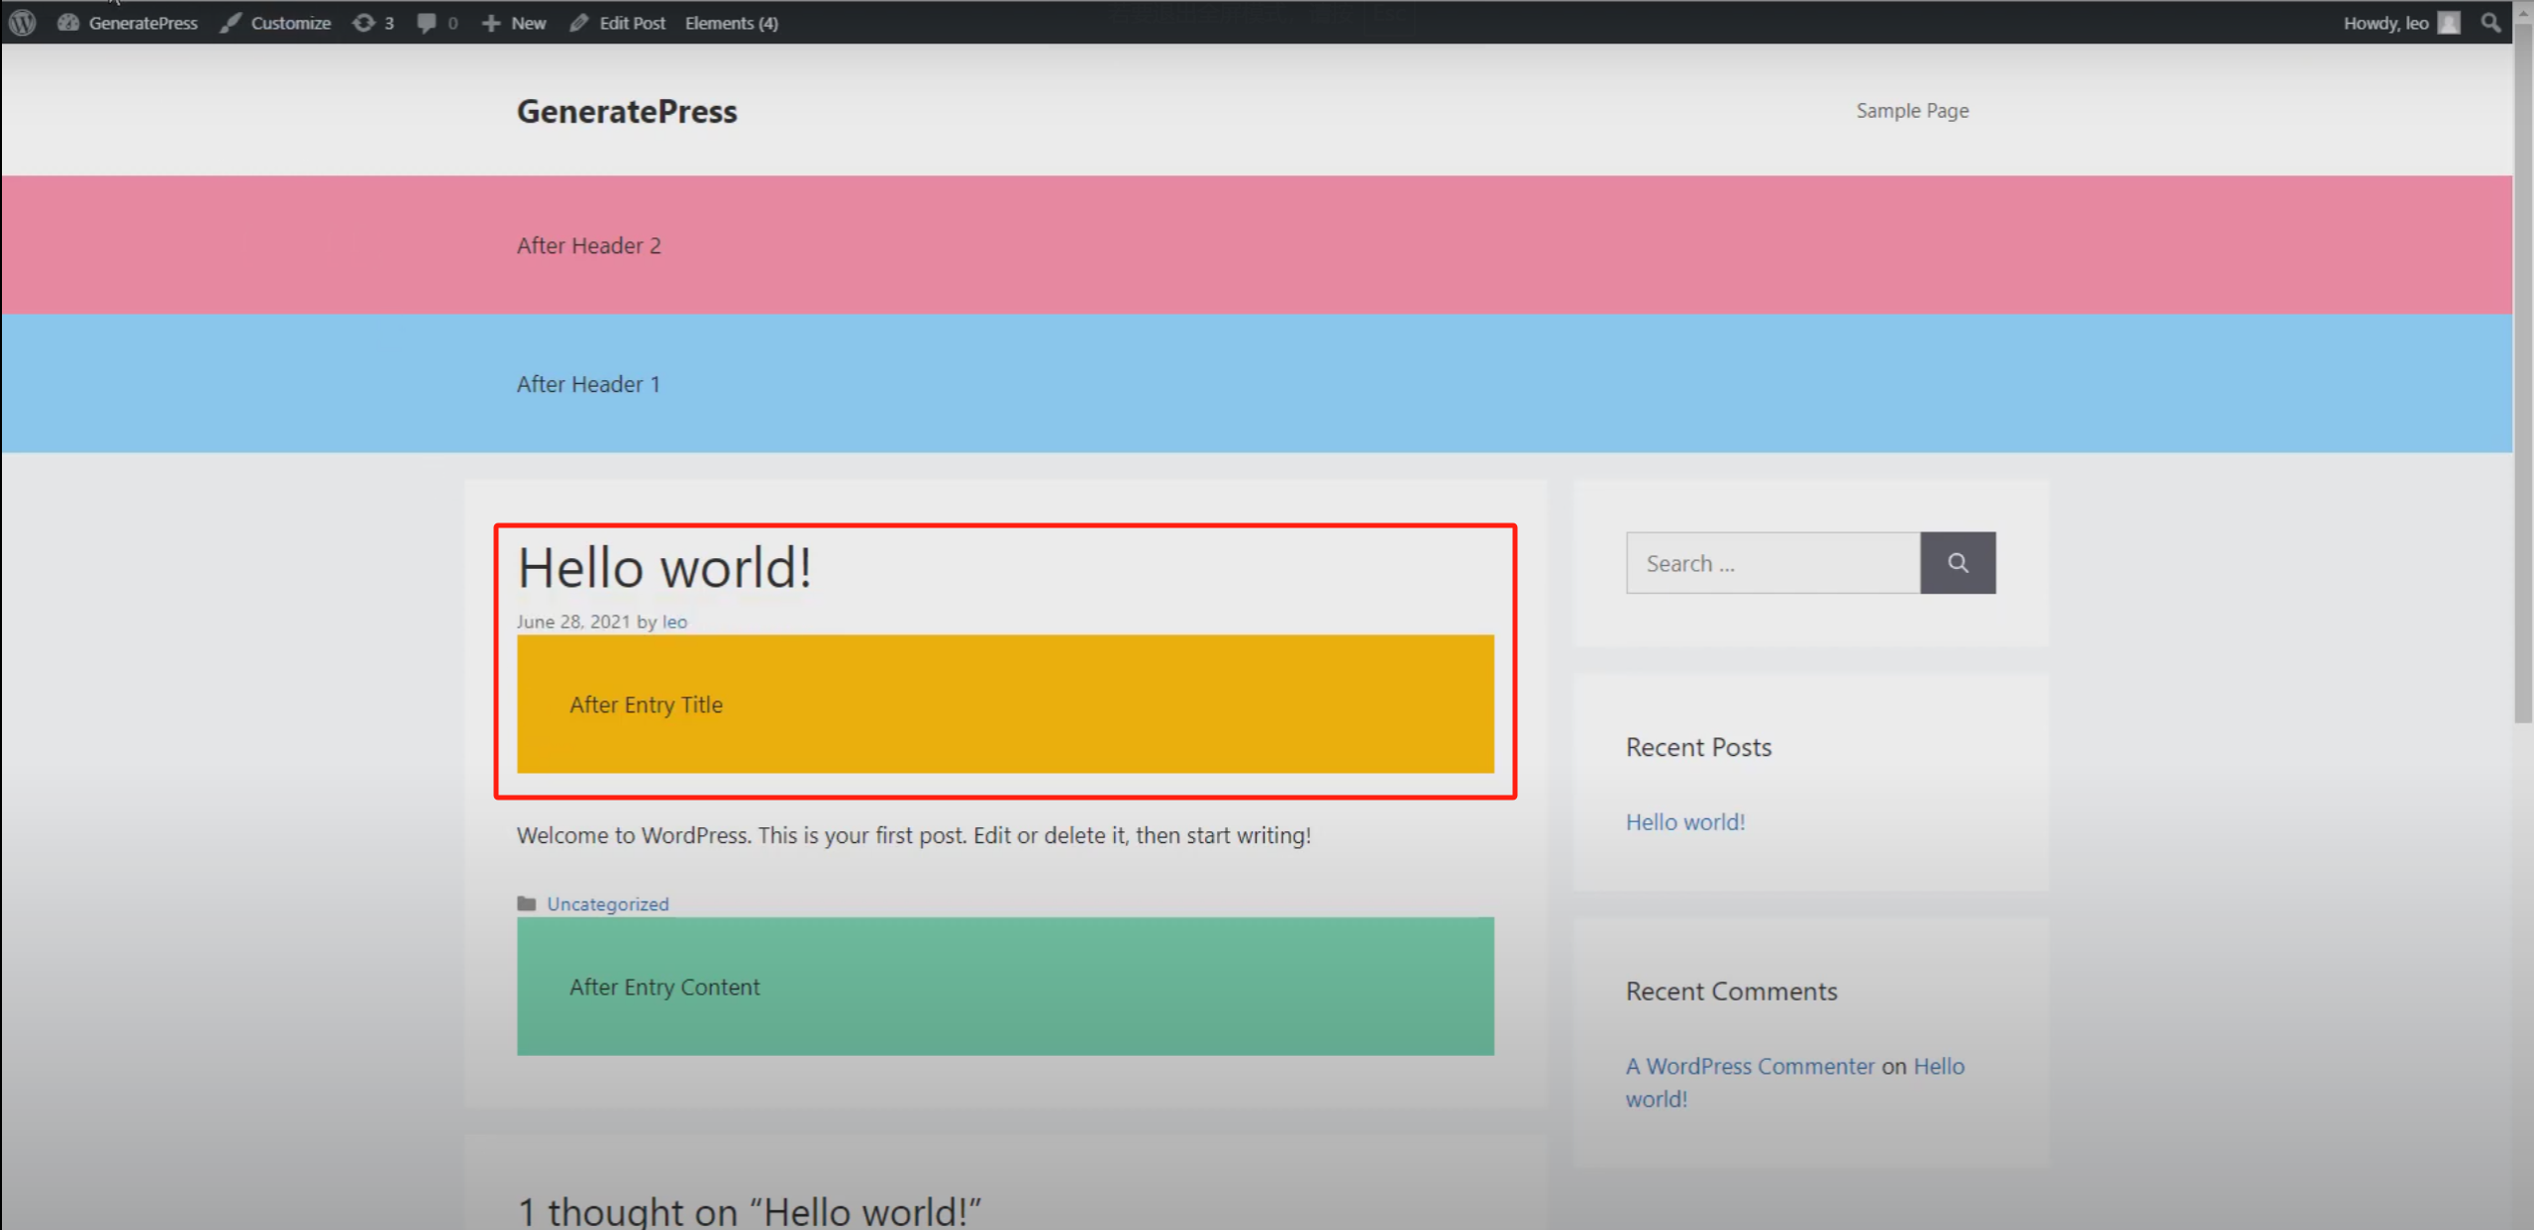Click the GeneratePress dashboard icon in admin bar
The height and width of the screenshot is (1230, 2534).
coord(68,22)
